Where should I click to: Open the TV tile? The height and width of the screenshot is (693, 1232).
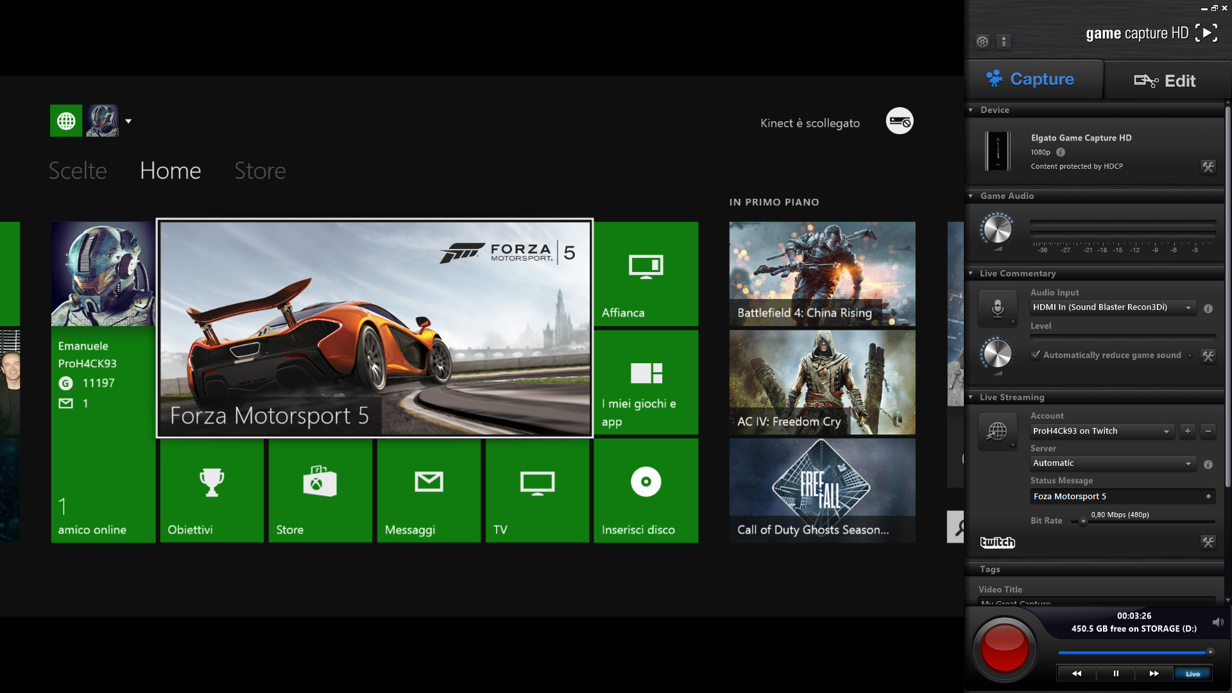tap(537, 491)
